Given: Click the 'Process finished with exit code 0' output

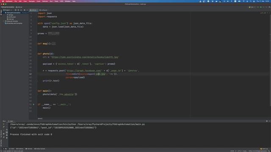Looking at the screenshot, I should click(31, 134).
